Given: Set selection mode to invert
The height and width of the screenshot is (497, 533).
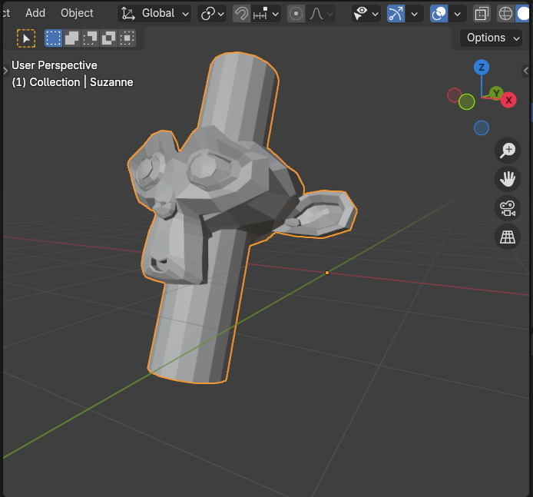Looking at the screenshot, I should [x=108, y=38].
